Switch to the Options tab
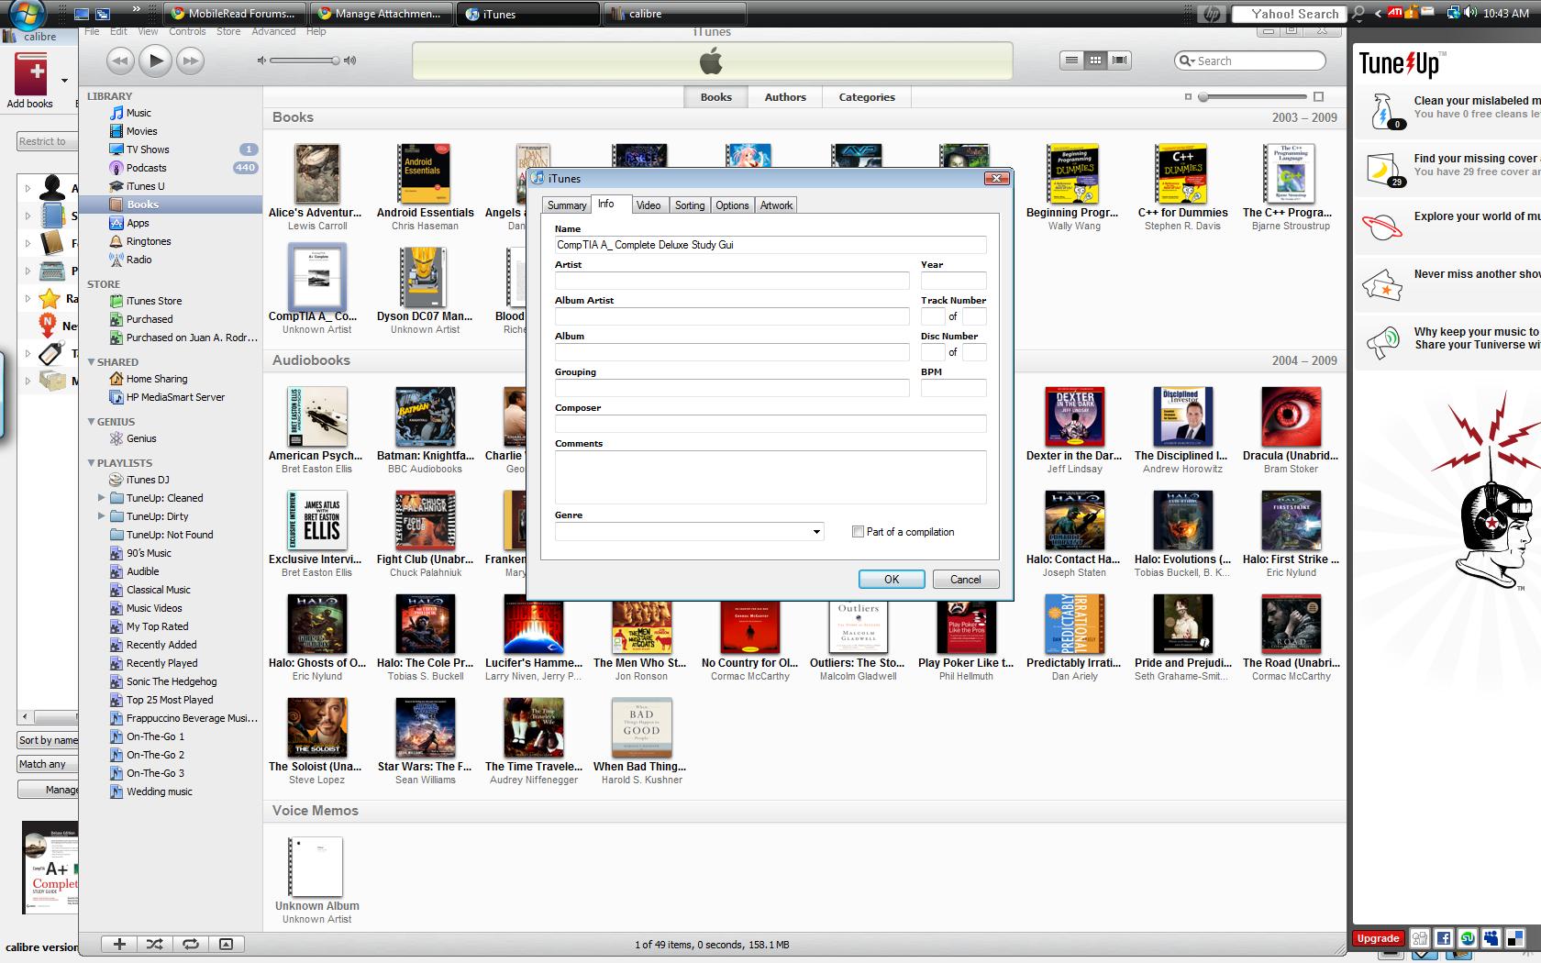The image size is (1541, 963). tap(732, 205)
